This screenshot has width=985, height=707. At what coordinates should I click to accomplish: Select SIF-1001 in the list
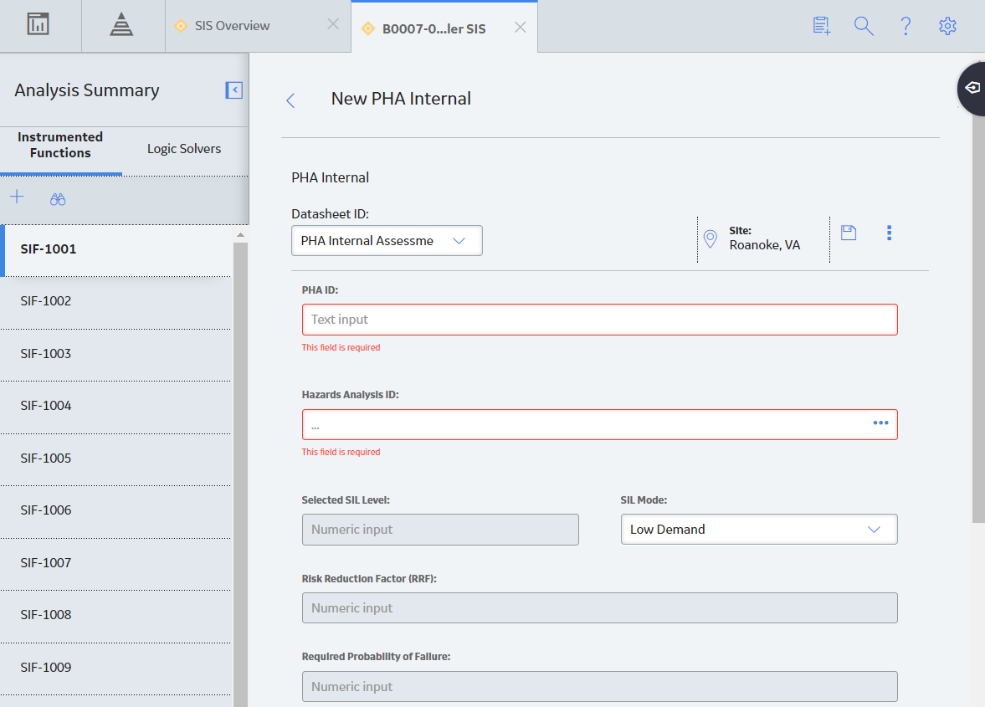[x=116, y=249]
